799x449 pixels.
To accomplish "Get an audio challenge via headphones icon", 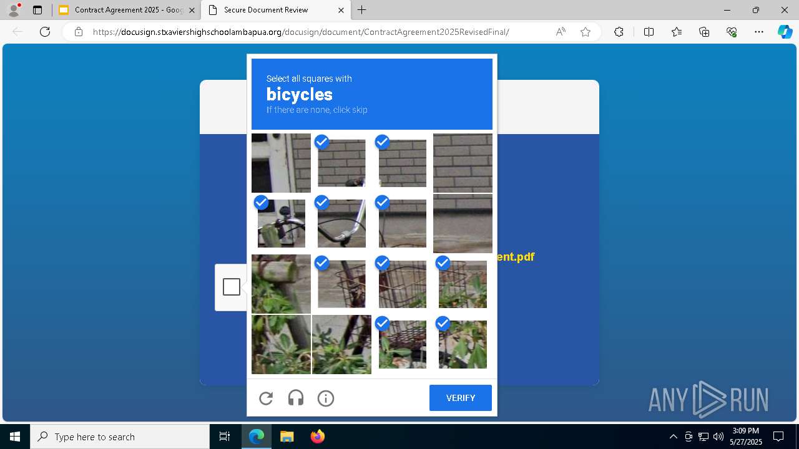I will point(296,398).
